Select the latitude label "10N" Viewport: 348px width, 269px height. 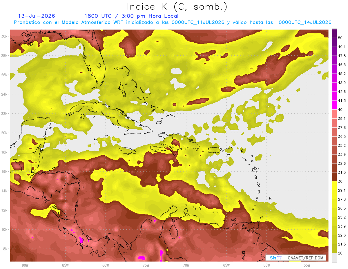click(5, 230)
